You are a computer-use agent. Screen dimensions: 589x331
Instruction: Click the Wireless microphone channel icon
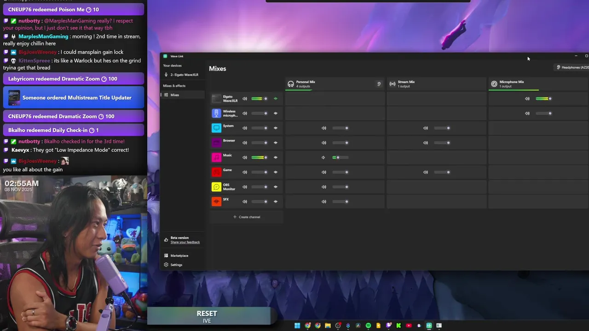pos(216,113)
